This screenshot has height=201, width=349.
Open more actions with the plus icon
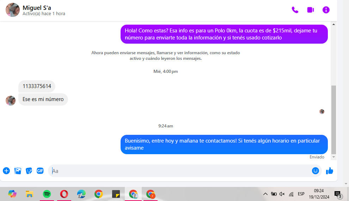point(6,171)
